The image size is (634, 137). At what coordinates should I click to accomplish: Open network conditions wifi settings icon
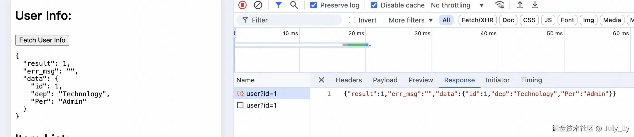coord(499,5)
